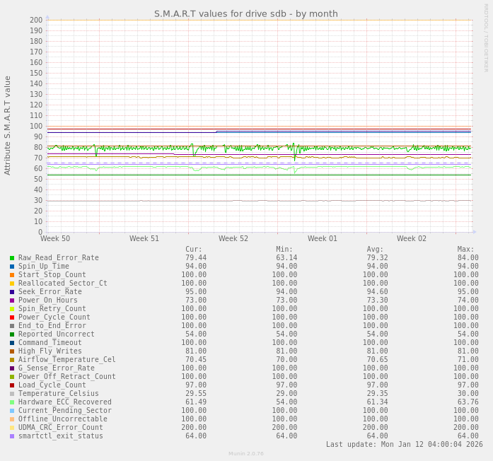This screenshot has width=493, height=461.
Task: Click Temperature_Celsius current value 29.55
Action: pyautogui.click(x=196, y=393)
